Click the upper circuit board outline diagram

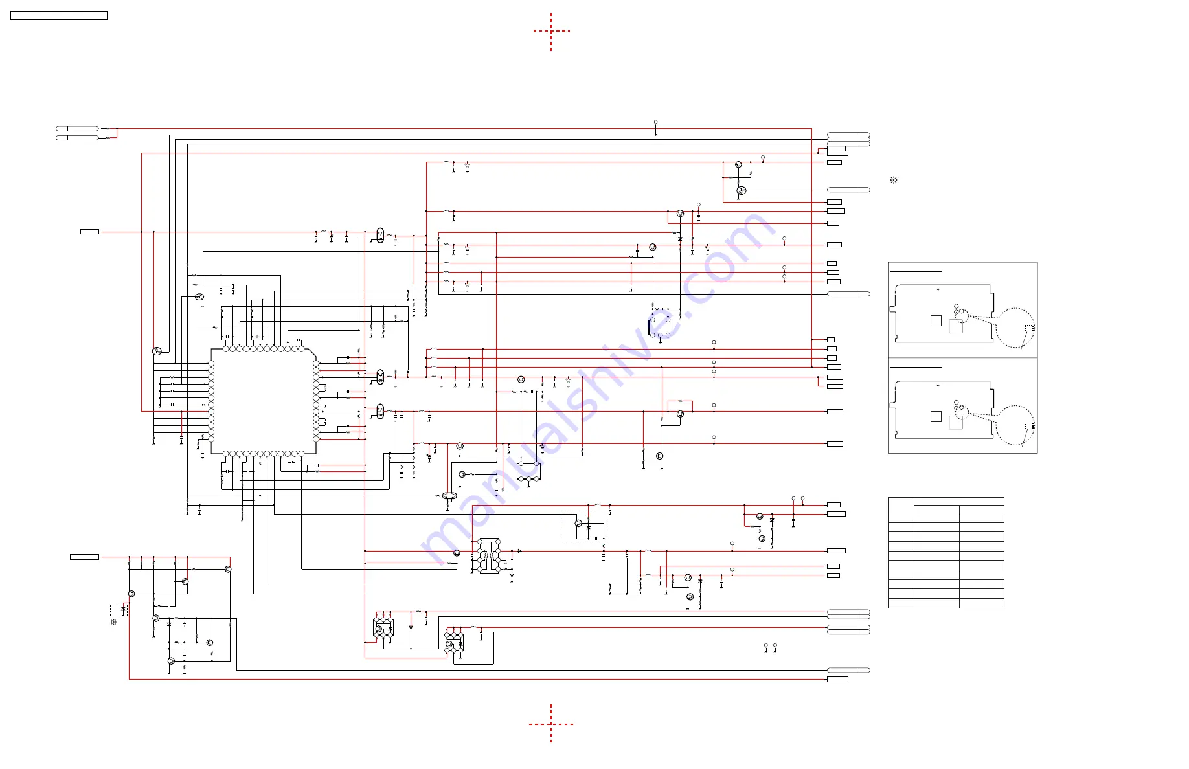click(942, 313)
